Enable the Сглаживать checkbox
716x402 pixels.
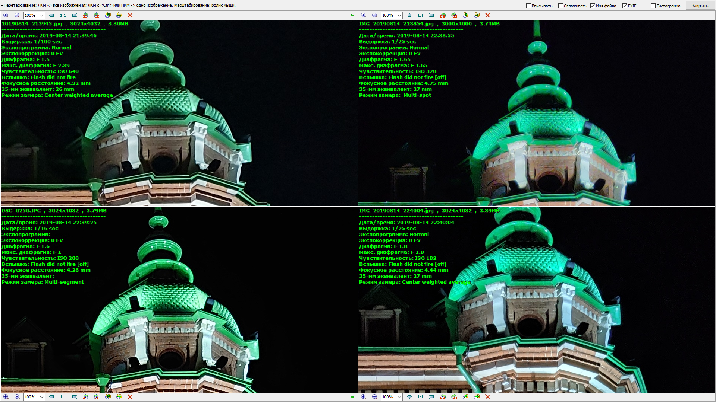click(x=560, y=6)
